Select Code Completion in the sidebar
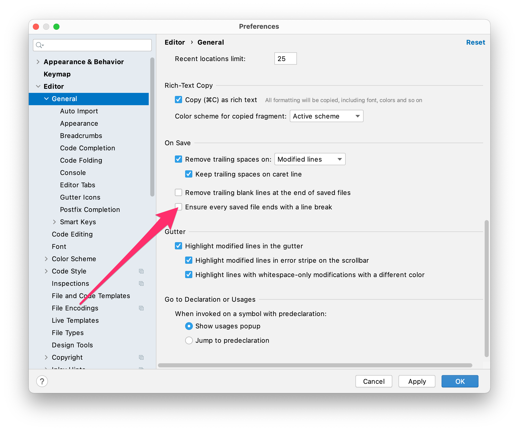519x431 pixels. click(x=87, y=148)
